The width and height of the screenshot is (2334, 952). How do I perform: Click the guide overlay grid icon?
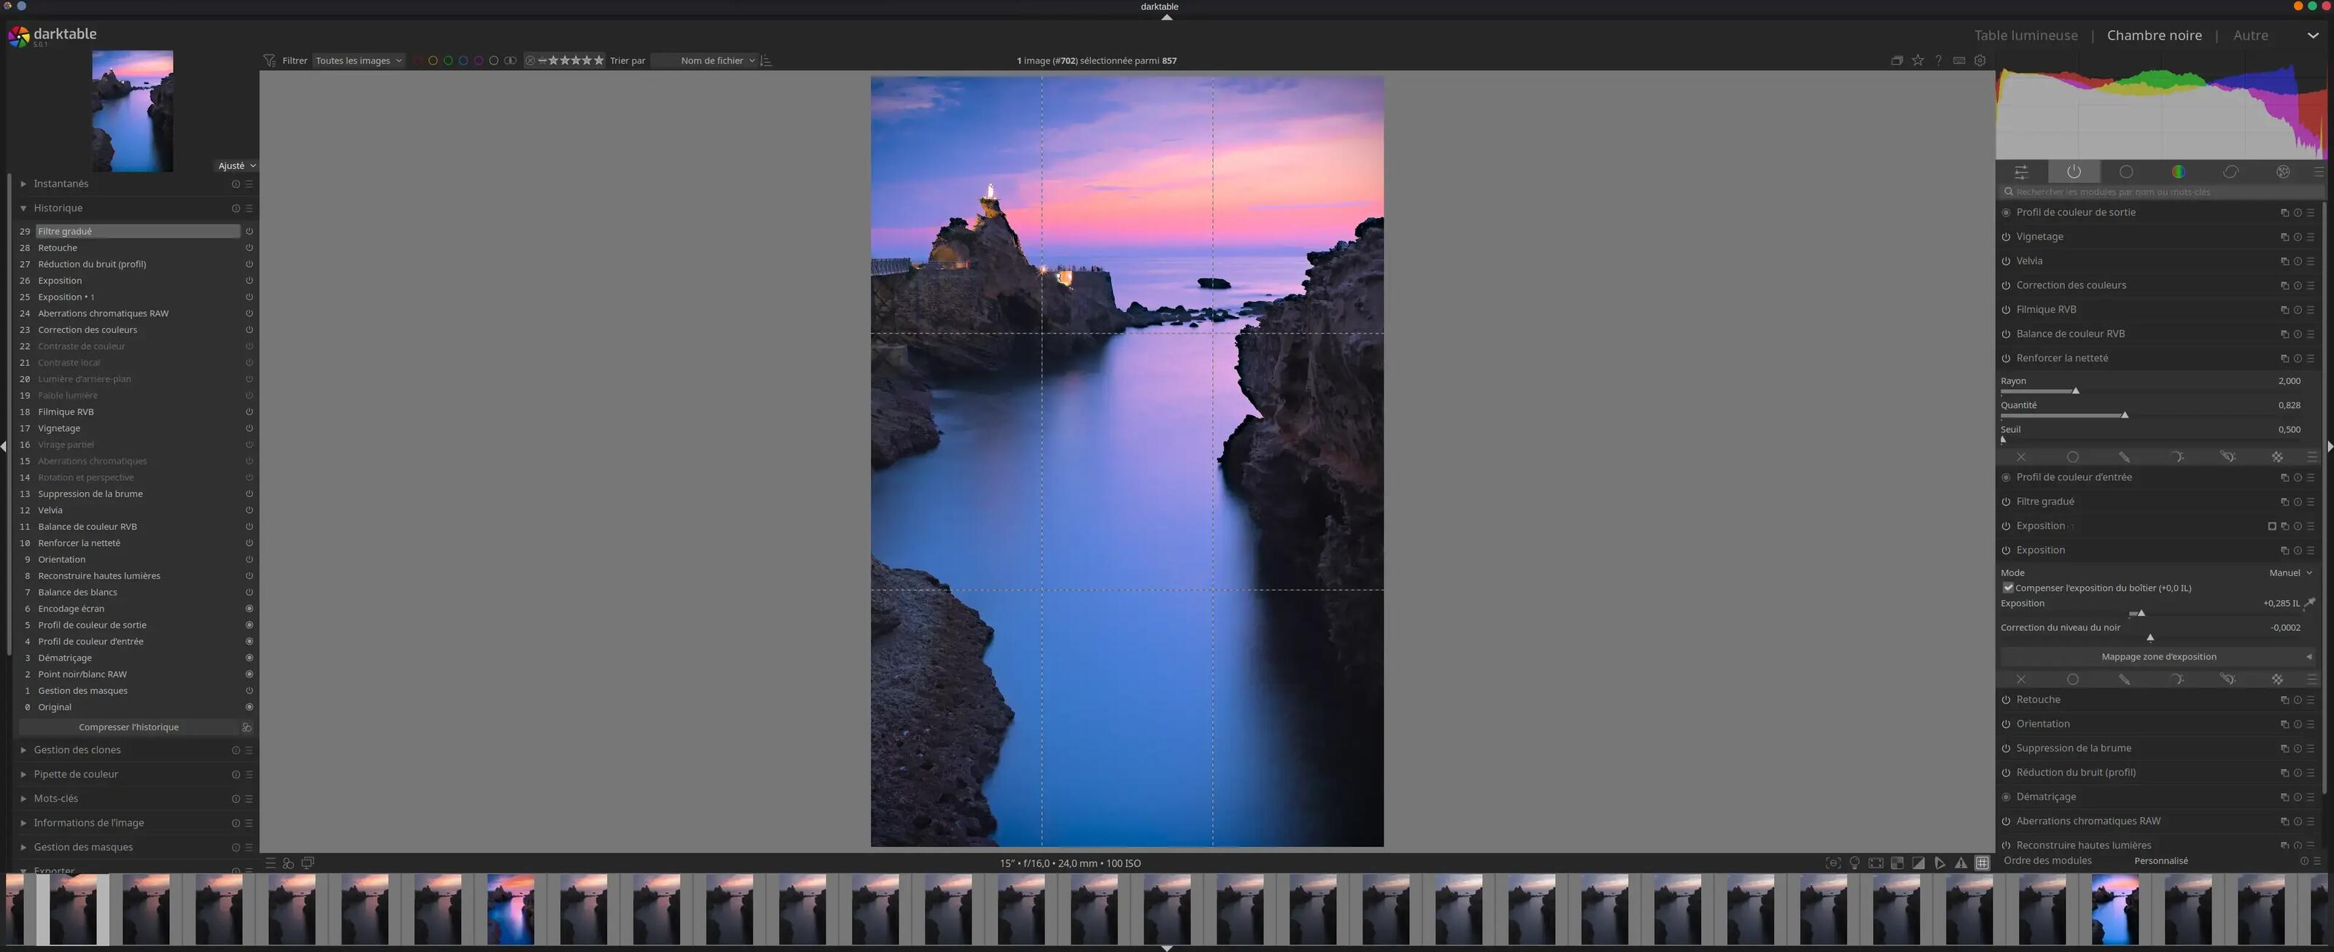1982,862
